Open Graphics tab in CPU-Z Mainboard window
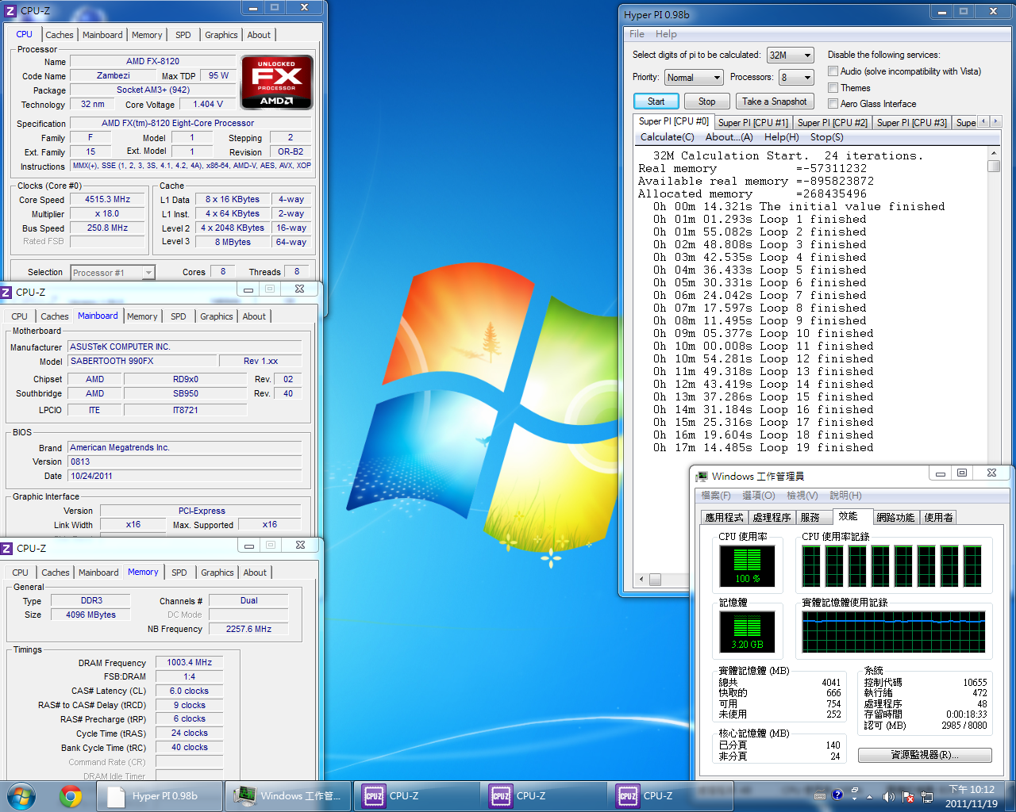Image resolution: width=1016 pixels, height=812 pixels. [x=216, y=316]
